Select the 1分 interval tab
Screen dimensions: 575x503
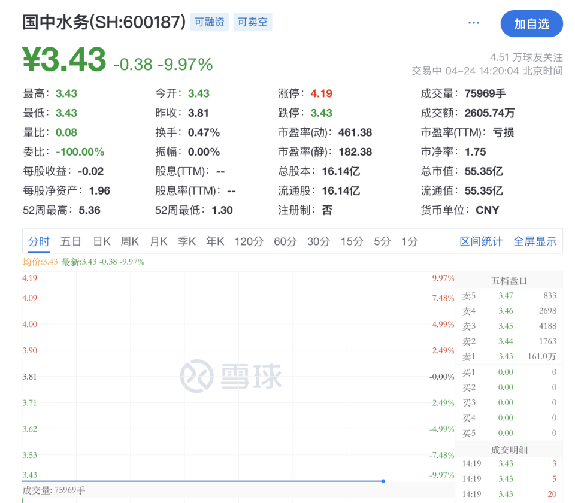click(409, 241)
